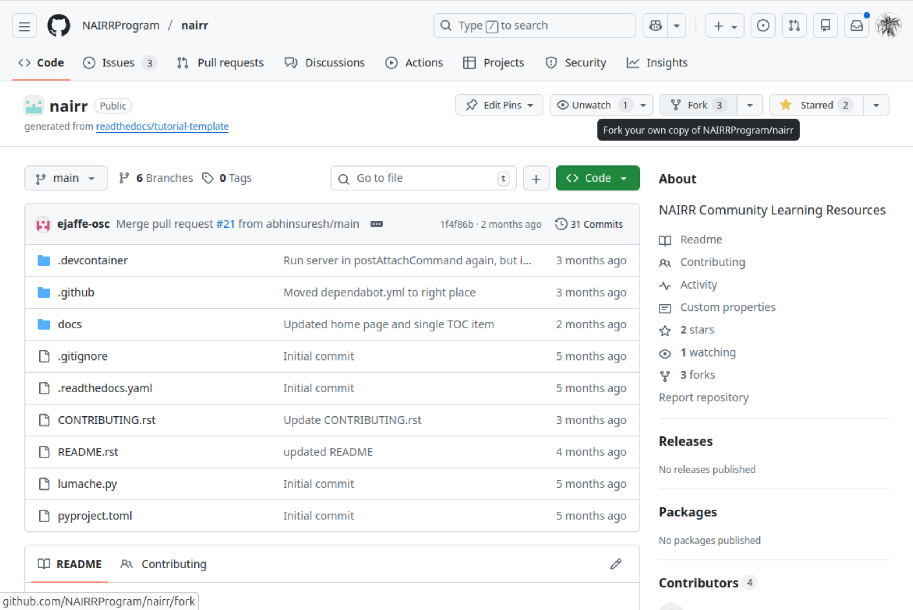This screenshot has height=610, width=913.
Task: Open the green Code dropdown
Action: (598, 178)
